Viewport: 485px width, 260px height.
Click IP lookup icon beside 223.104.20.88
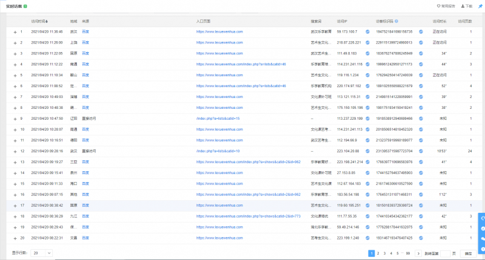(368, 151)
